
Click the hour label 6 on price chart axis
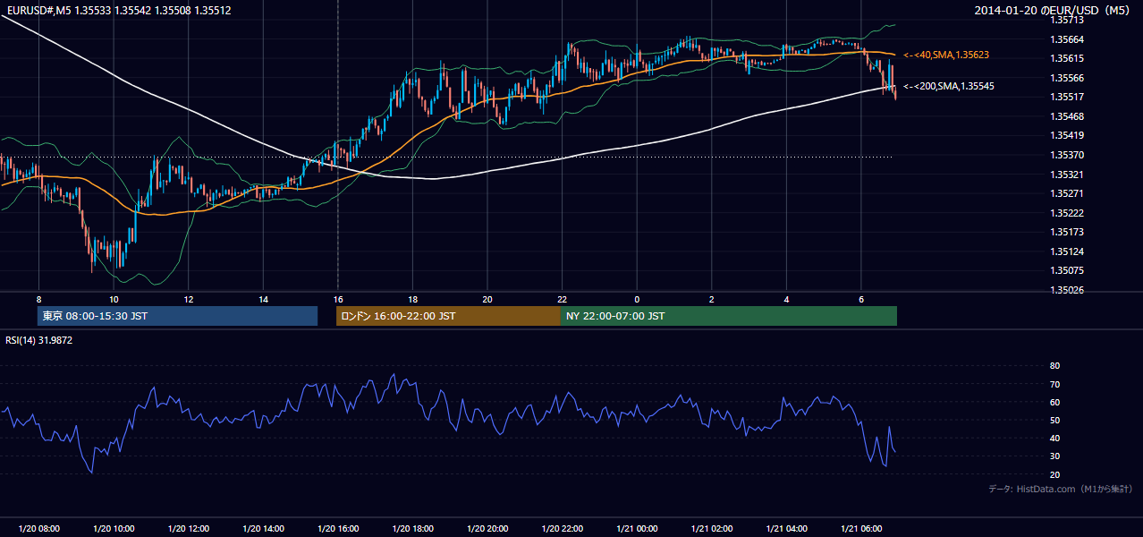tap(861, 299)
